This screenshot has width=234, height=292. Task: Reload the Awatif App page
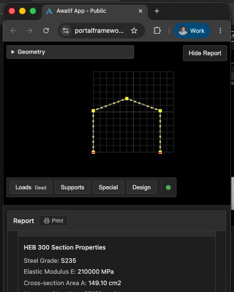click(x=46, y=31)
